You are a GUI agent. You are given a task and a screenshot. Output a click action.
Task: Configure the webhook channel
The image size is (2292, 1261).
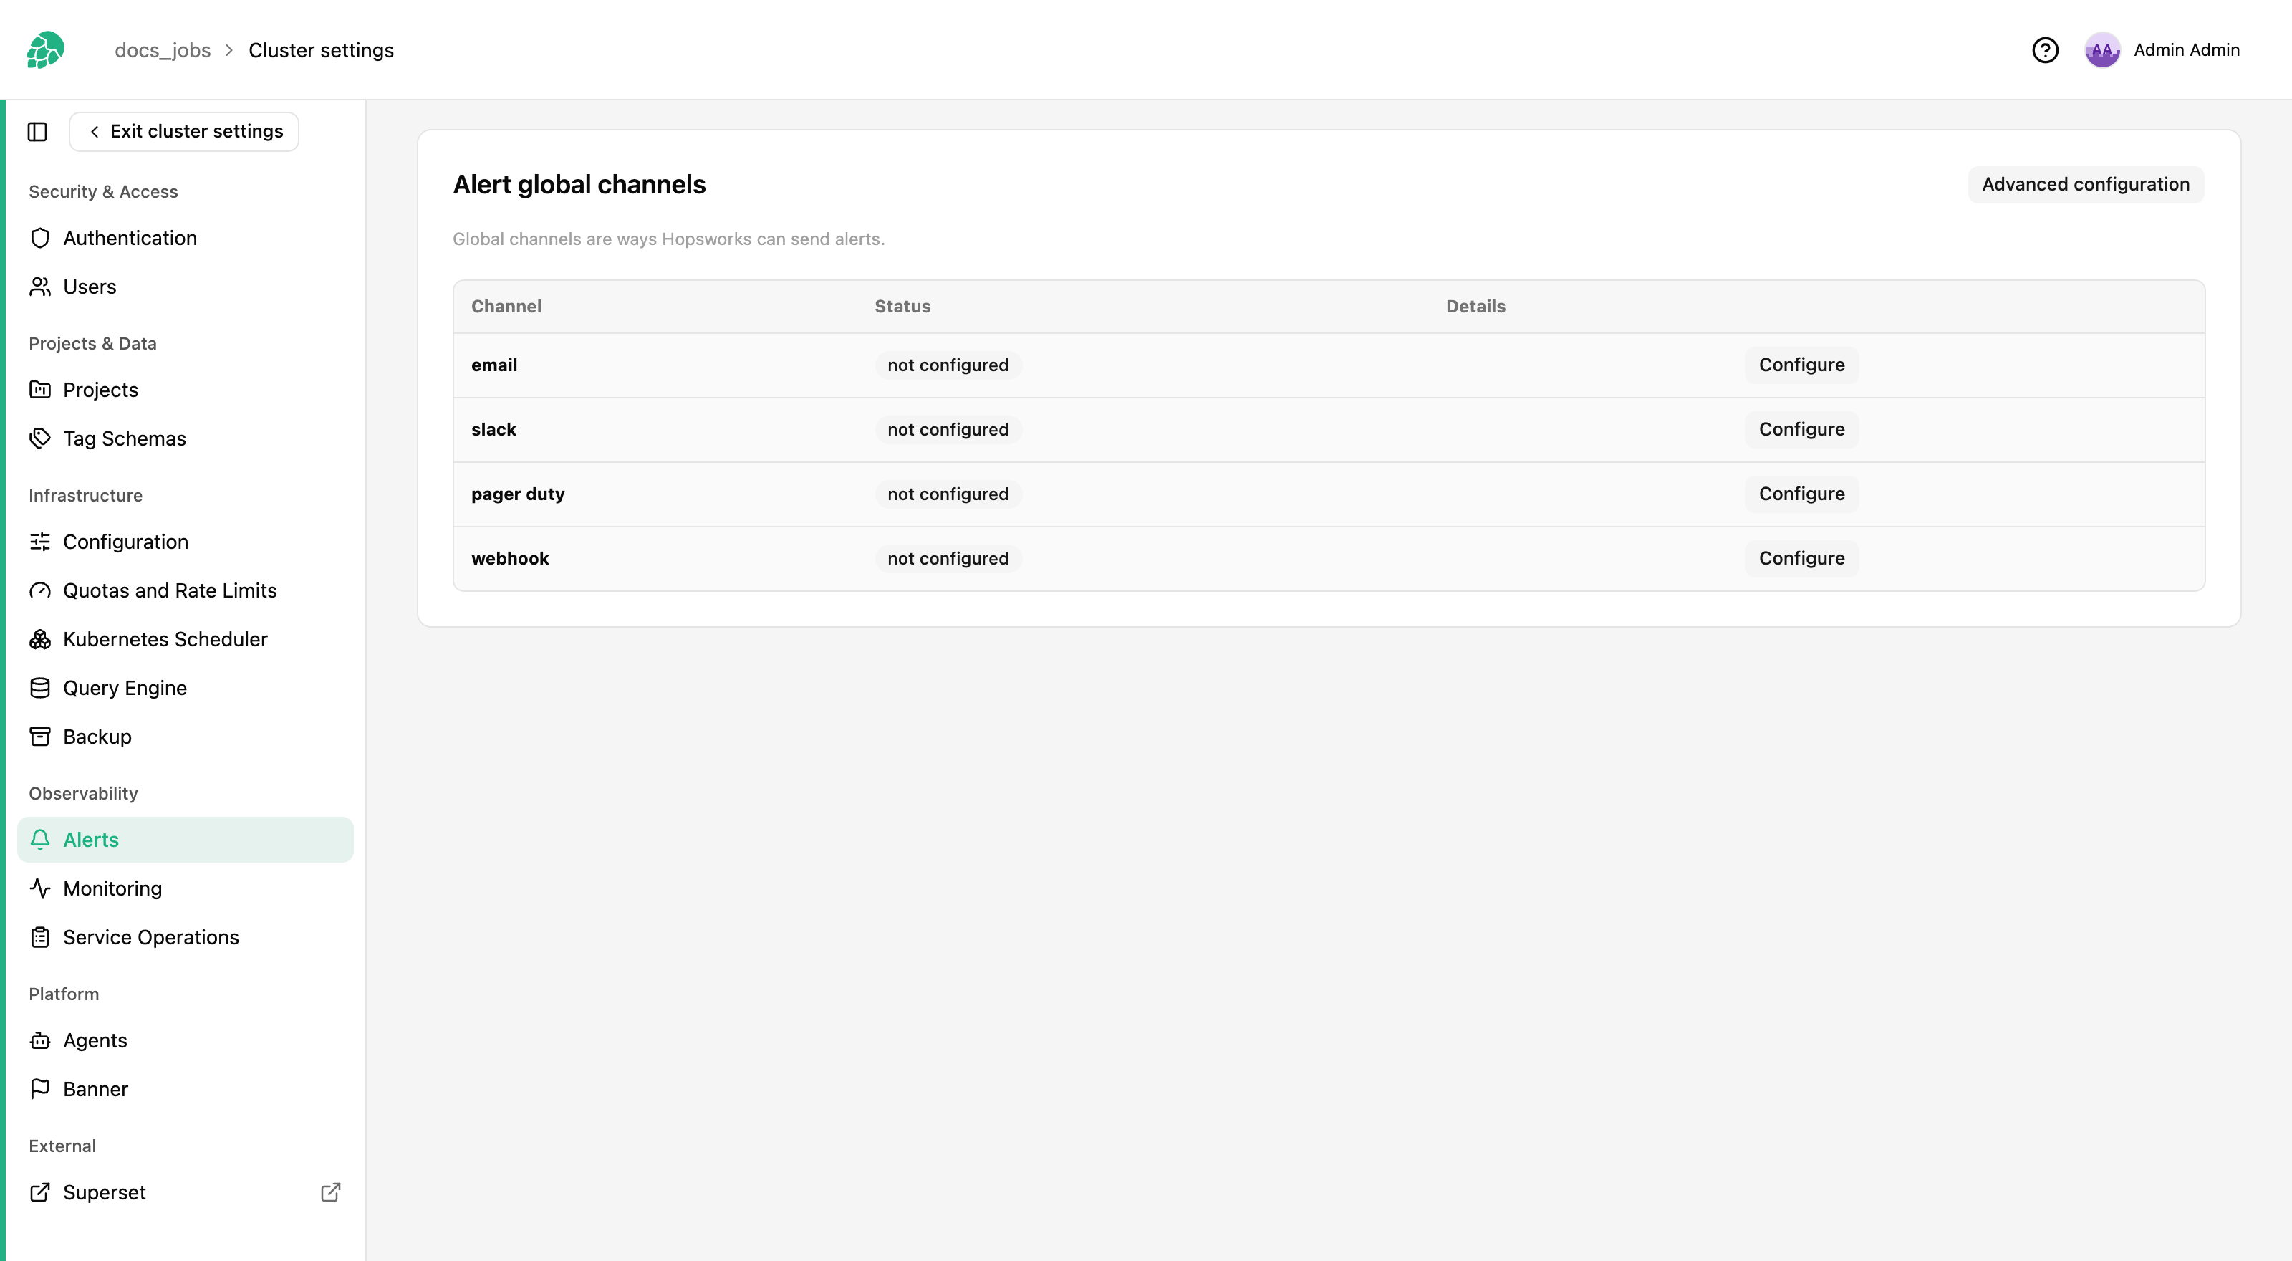(1801, 558)
